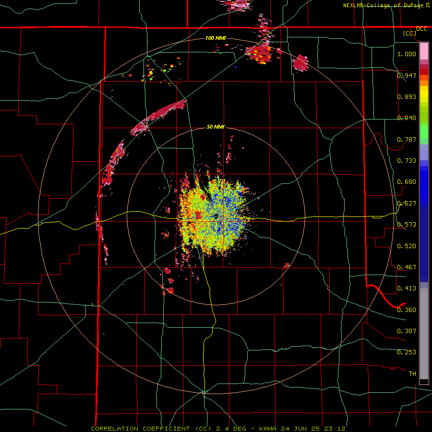The image size is (432, 432).
Task: Click the 0.733 legend value
Action: click(x=407, y=161)
